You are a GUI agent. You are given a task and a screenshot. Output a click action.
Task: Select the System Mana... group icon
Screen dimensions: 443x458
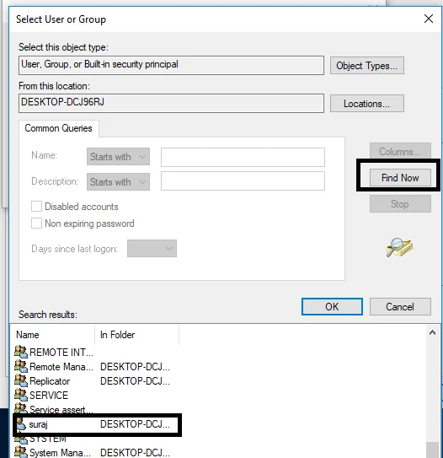pos(21,452)
